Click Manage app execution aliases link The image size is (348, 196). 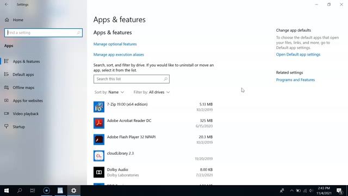pyautogui.click(x=119, y=54)
